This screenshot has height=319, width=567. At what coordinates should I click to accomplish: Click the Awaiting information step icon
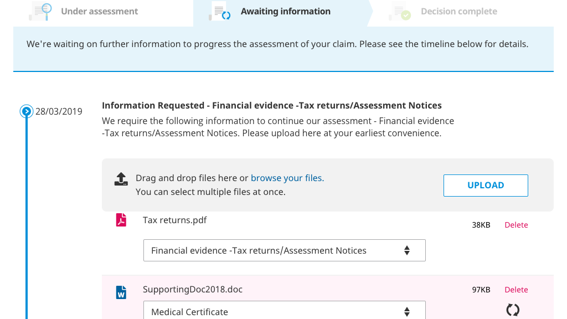pos(219,12)
